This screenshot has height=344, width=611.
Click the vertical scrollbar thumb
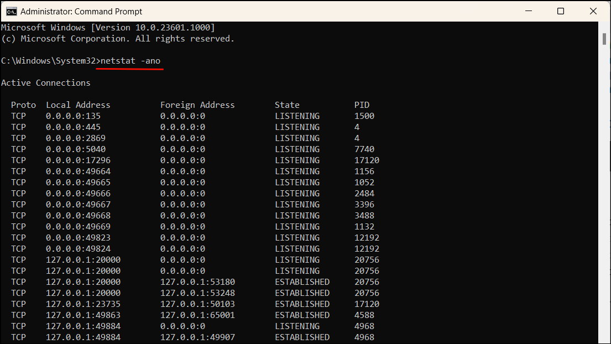604,39
